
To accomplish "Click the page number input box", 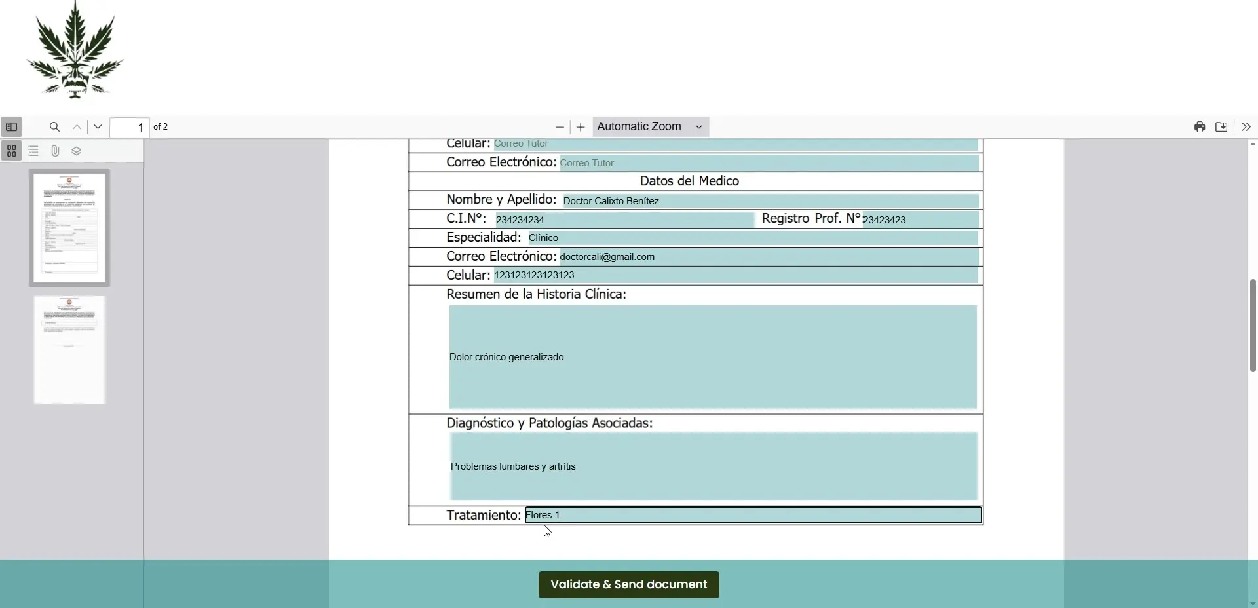I will tap(130, 127).
